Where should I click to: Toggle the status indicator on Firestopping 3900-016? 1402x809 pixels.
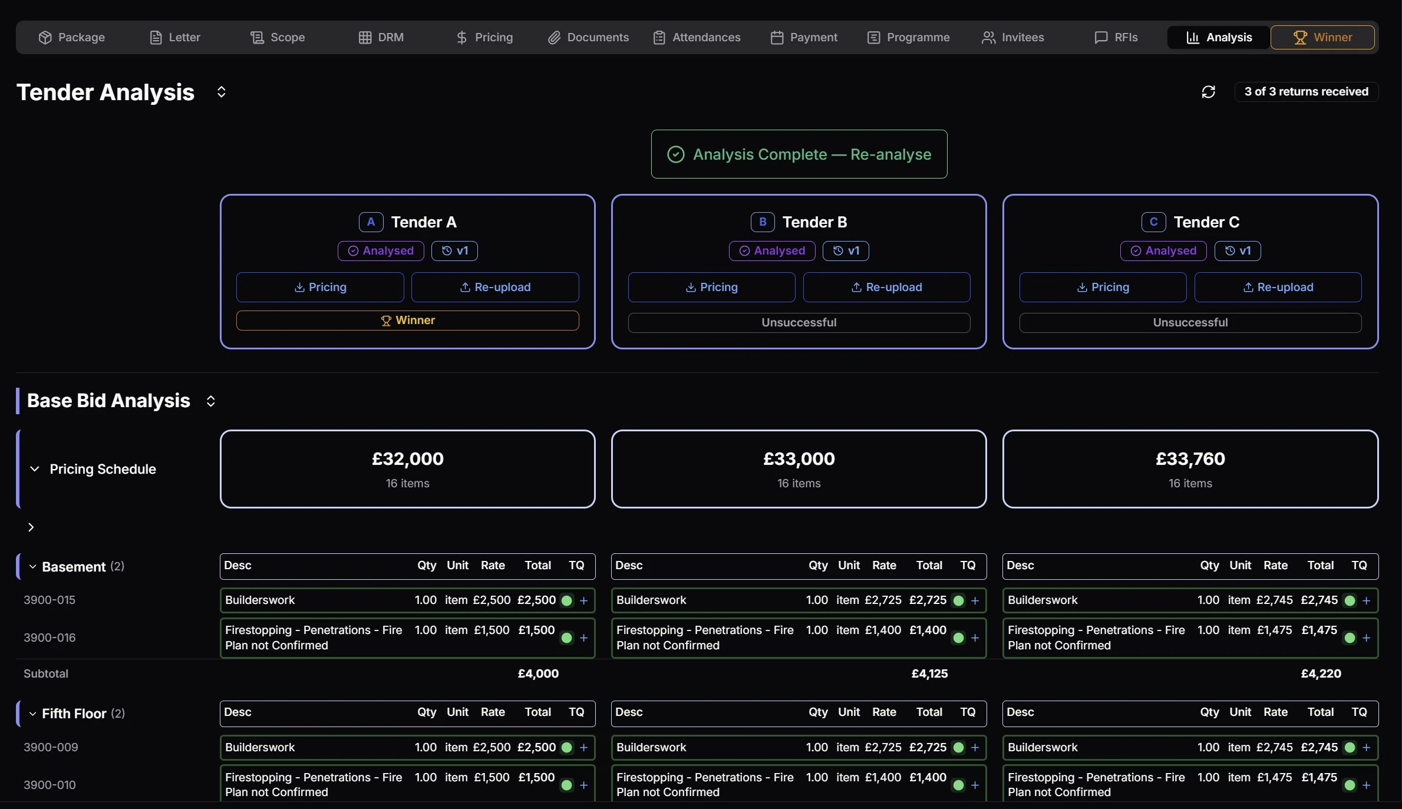coord(568,638)
